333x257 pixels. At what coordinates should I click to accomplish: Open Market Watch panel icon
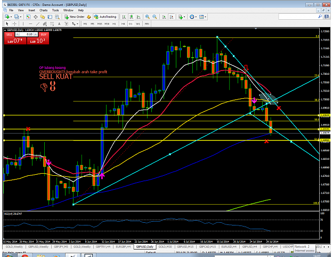point(28,17)
